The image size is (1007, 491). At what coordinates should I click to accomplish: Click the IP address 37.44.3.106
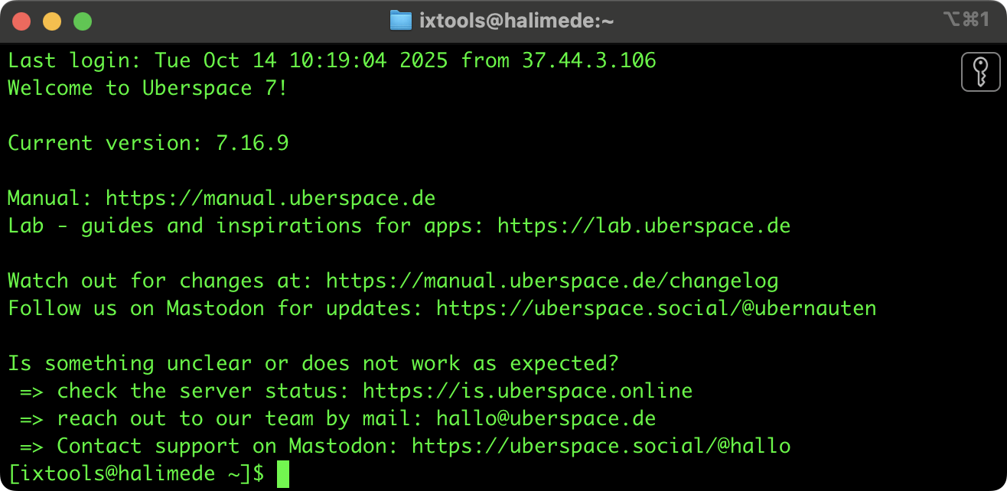point(588,60)
